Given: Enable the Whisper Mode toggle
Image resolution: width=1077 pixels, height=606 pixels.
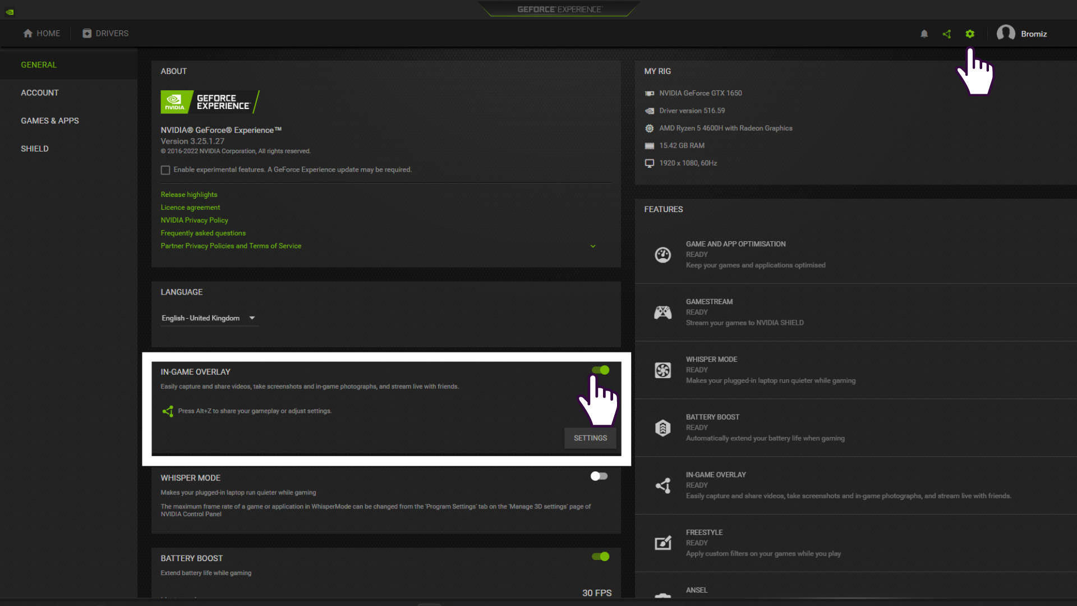Looking at the screenshot, I should [599, 476].
